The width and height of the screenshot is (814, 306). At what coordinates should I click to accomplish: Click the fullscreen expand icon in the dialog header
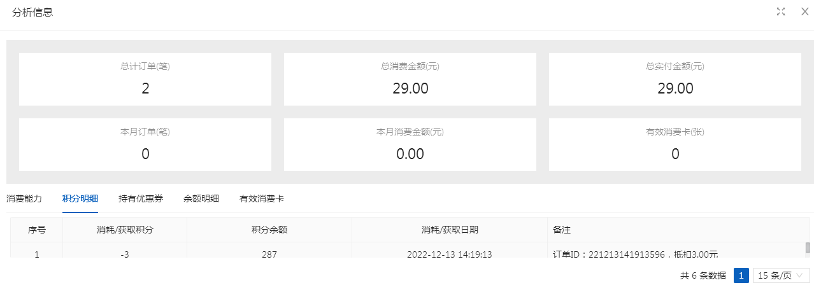click(781, 11)
